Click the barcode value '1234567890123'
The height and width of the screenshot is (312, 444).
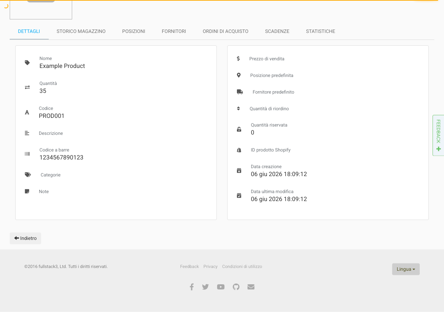(x=61, y=157)
